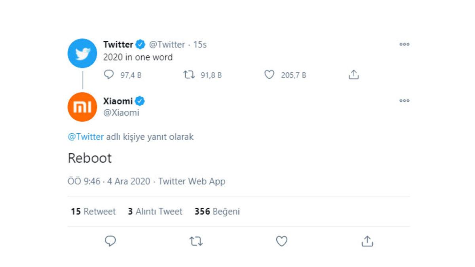View the 356 Beğeni list
The image size is (475, 267).
tap(217, 212)
